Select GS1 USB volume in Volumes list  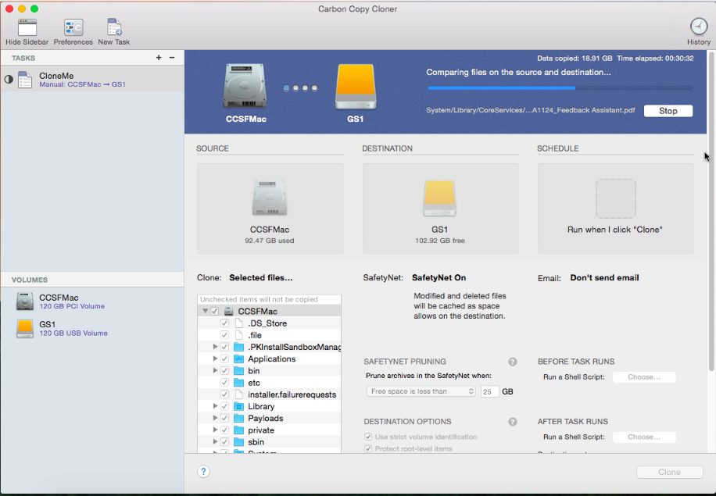point(92,329)
